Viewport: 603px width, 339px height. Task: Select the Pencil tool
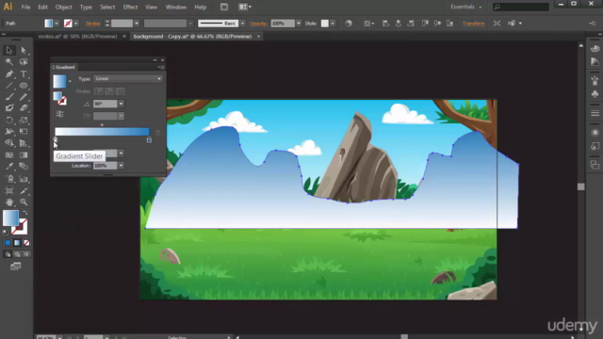point(24,97)
